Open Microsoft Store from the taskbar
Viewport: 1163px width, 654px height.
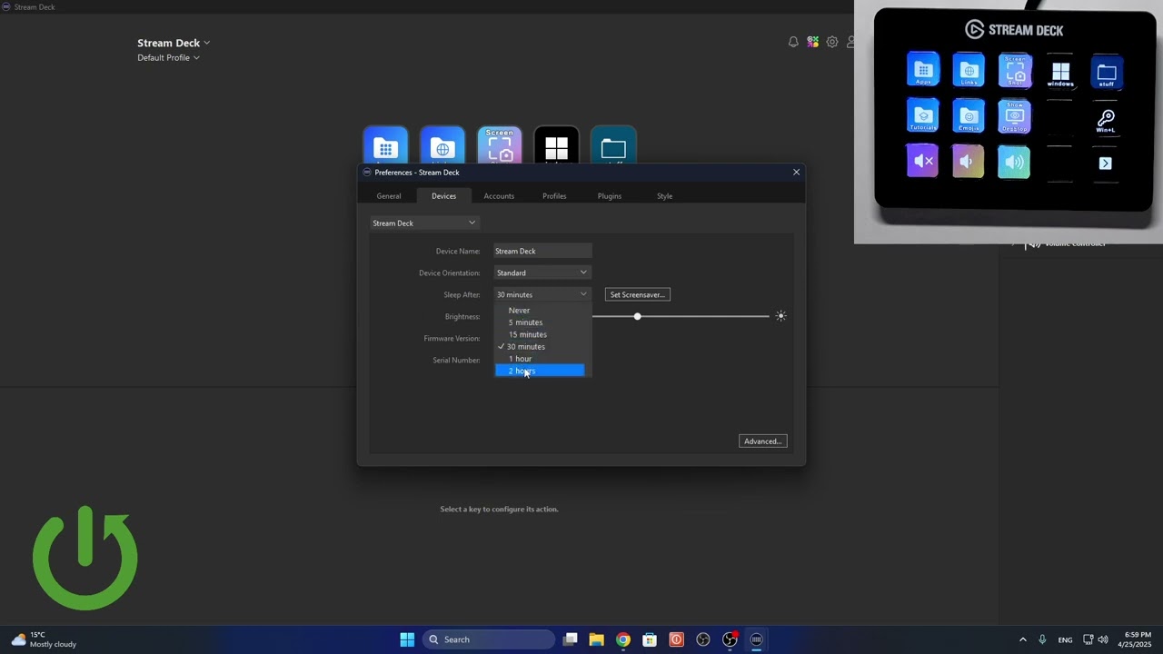coord(650,639)
